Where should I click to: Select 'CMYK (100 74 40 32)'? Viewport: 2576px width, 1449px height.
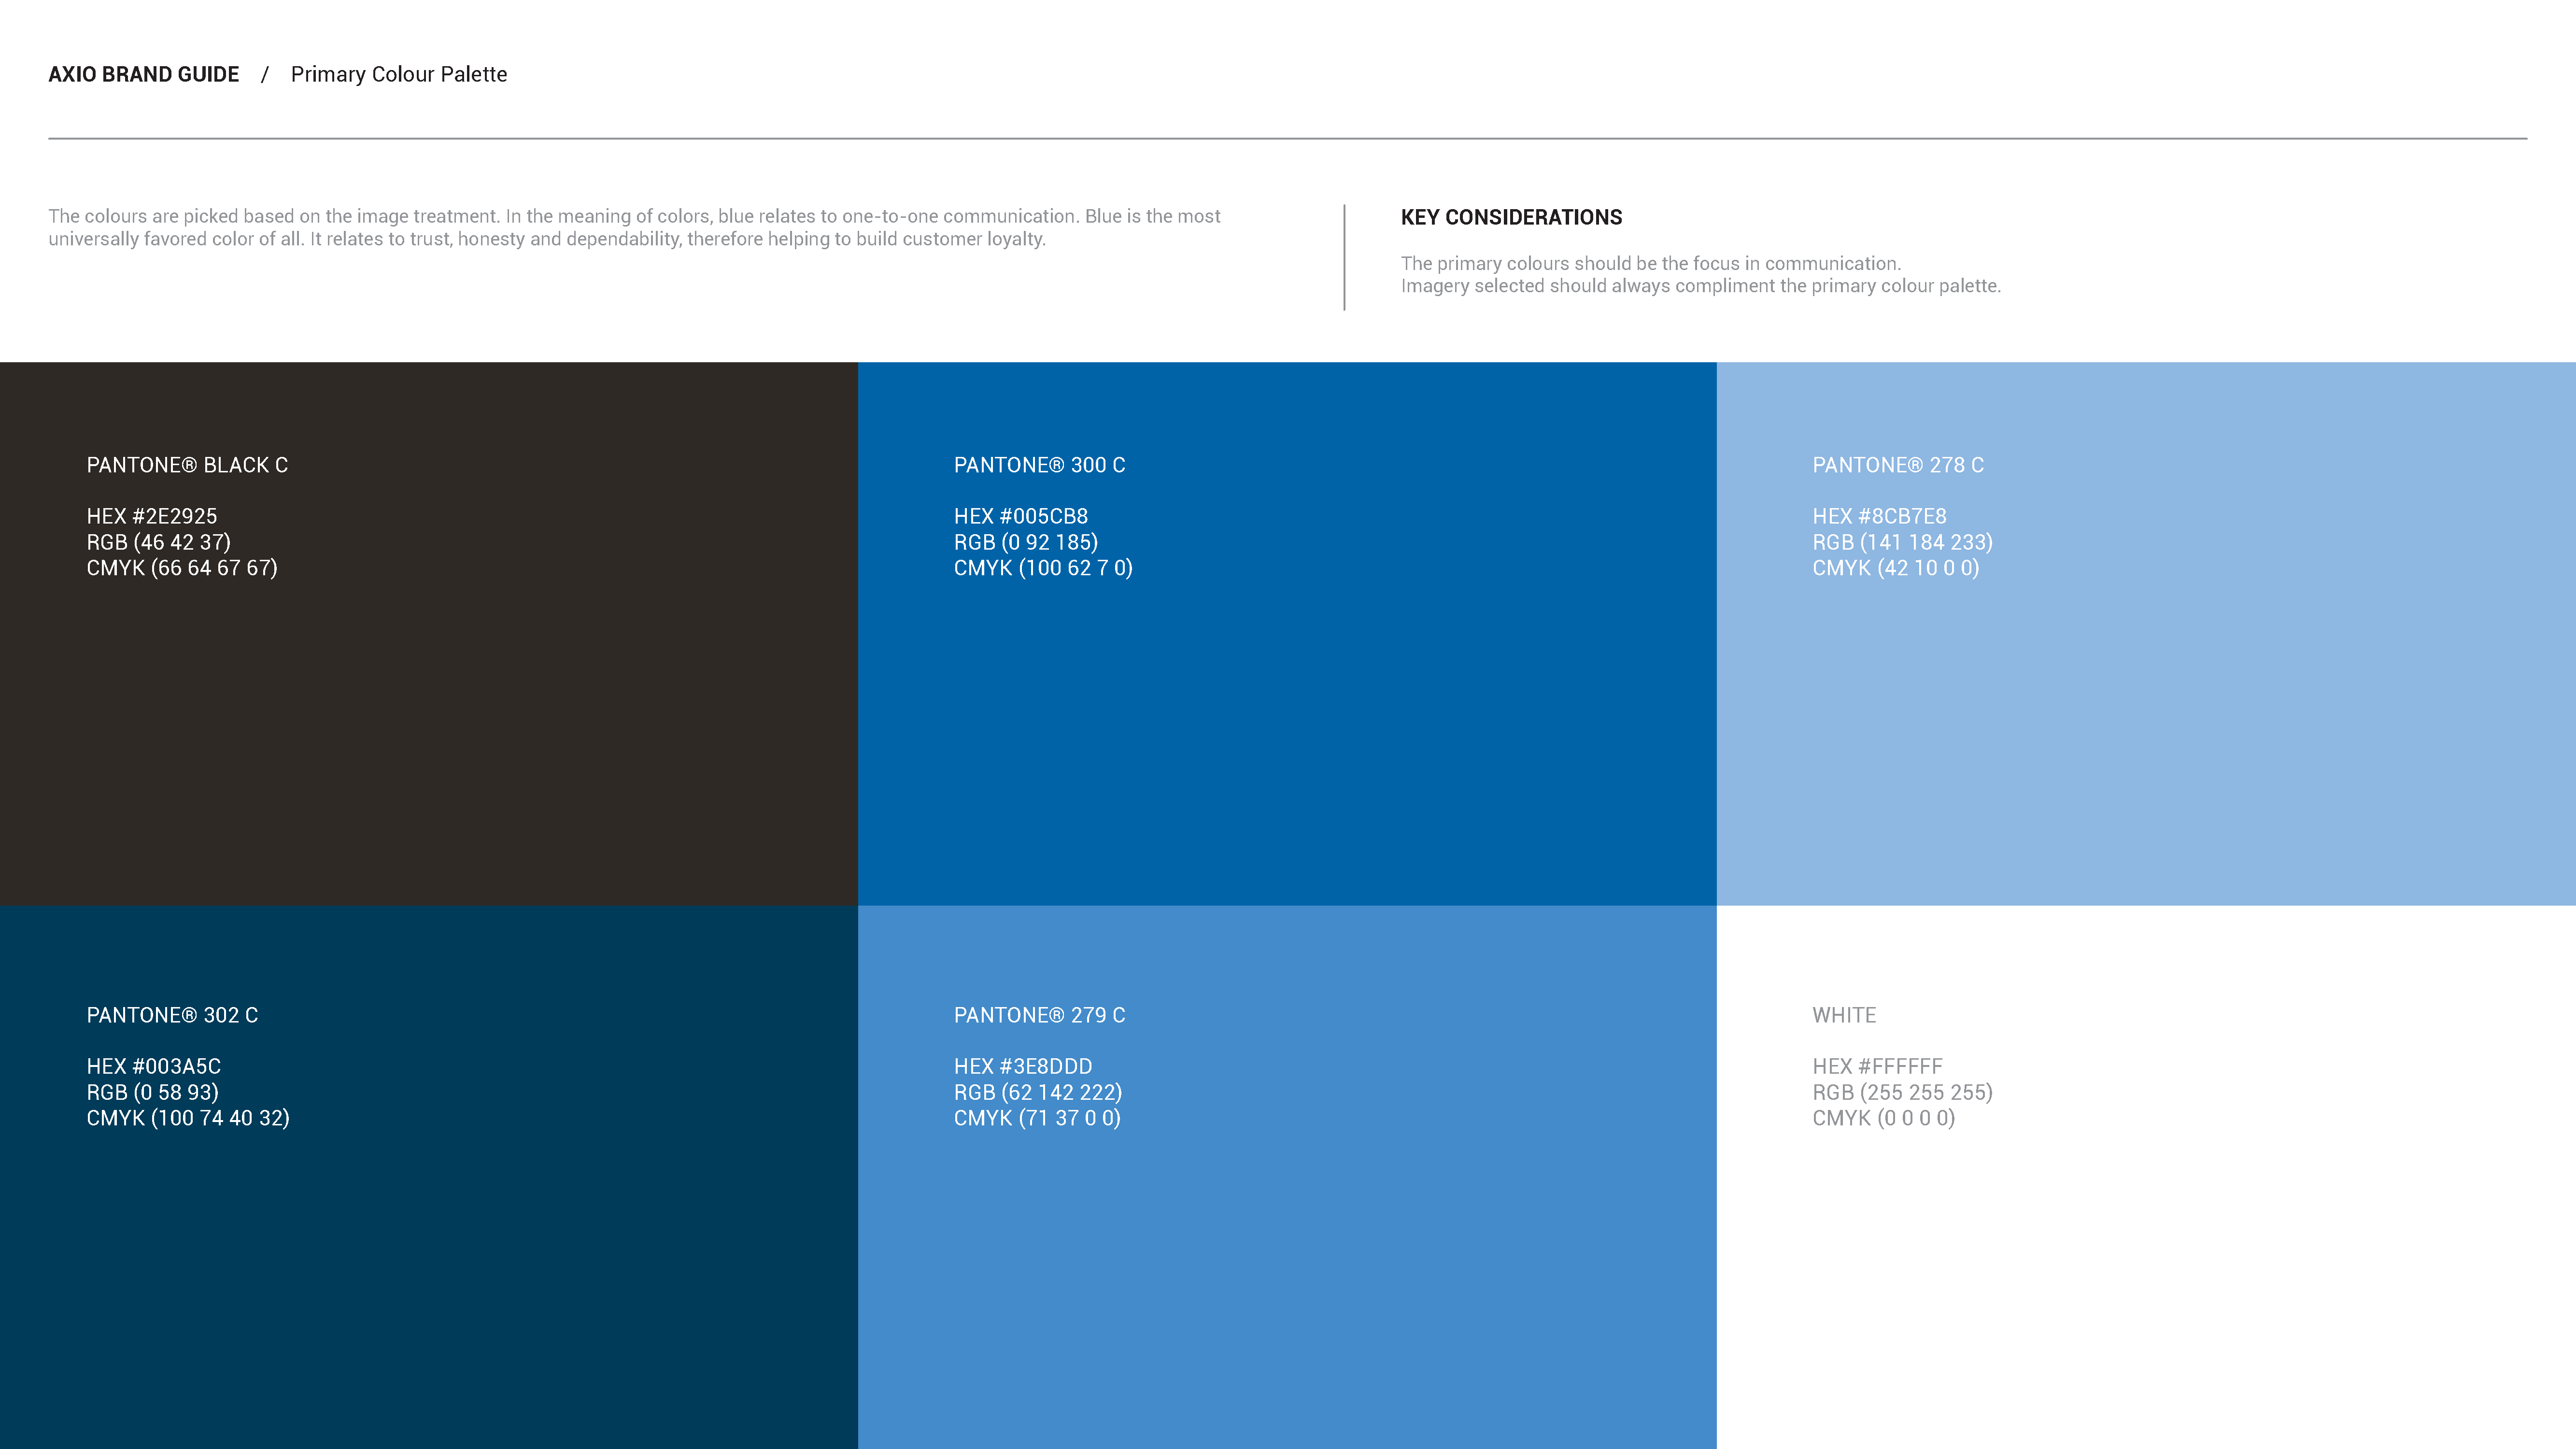188,1118
